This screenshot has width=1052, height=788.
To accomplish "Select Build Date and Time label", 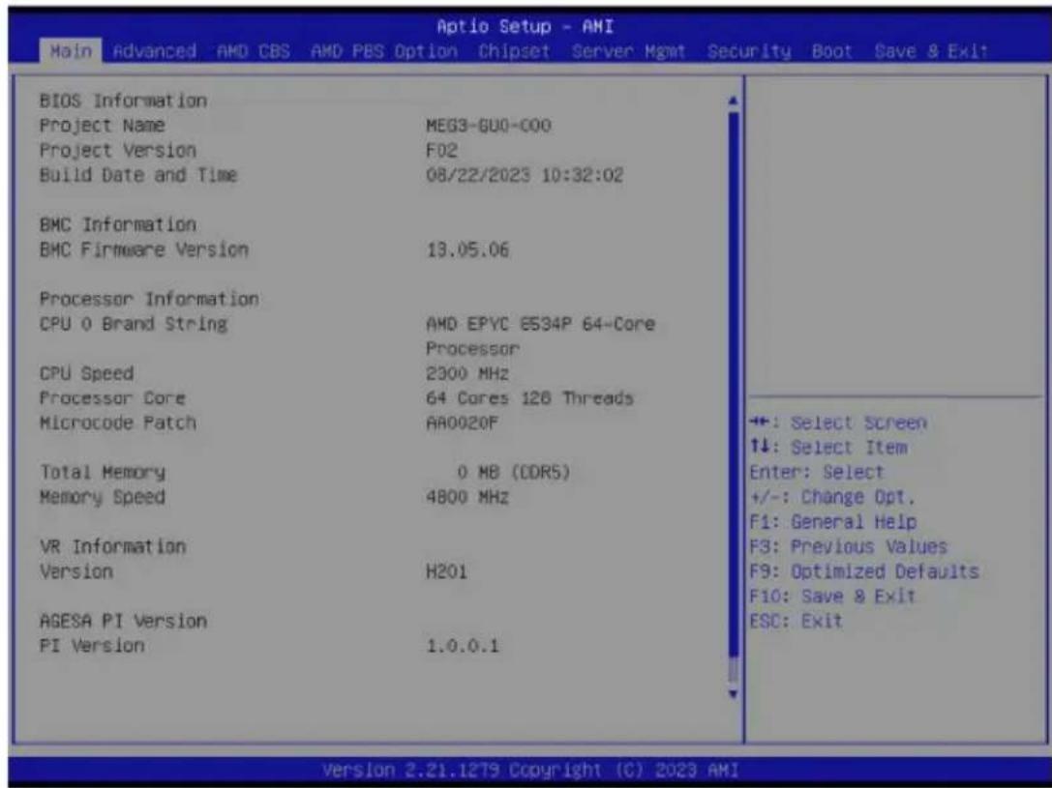I will [x=138, y=175].
